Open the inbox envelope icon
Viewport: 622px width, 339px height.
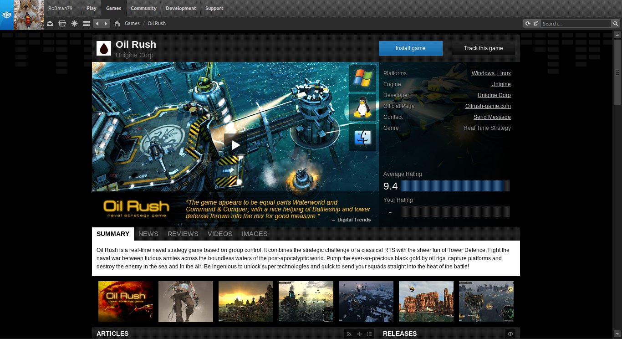click(50, 23)
